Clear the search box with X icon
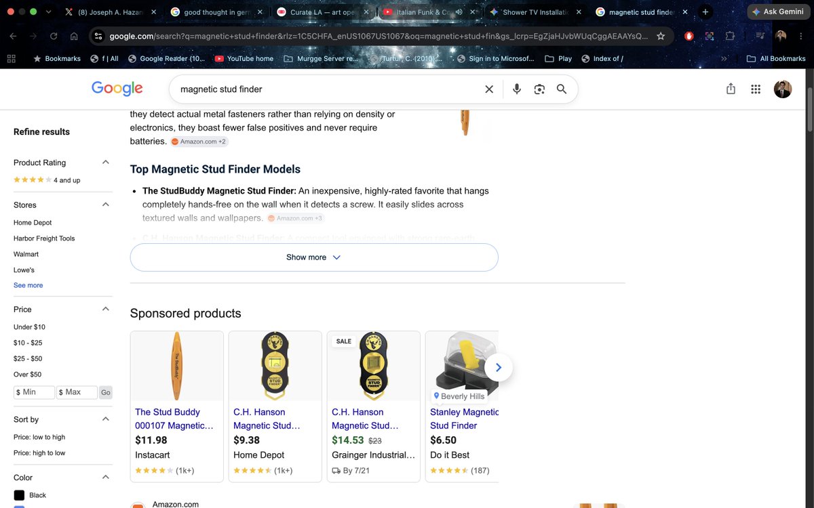814x508 pixels. click(488, 89)
